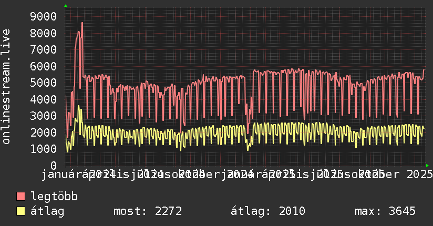
Task: Click the onlinestream.live vertical axis title
Action: [x=6, y=87]
